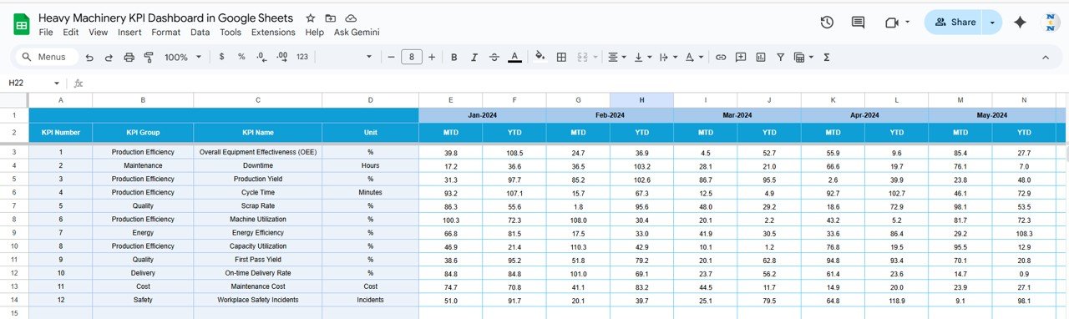Open the zoom 100% dropdown

point(183,57)
